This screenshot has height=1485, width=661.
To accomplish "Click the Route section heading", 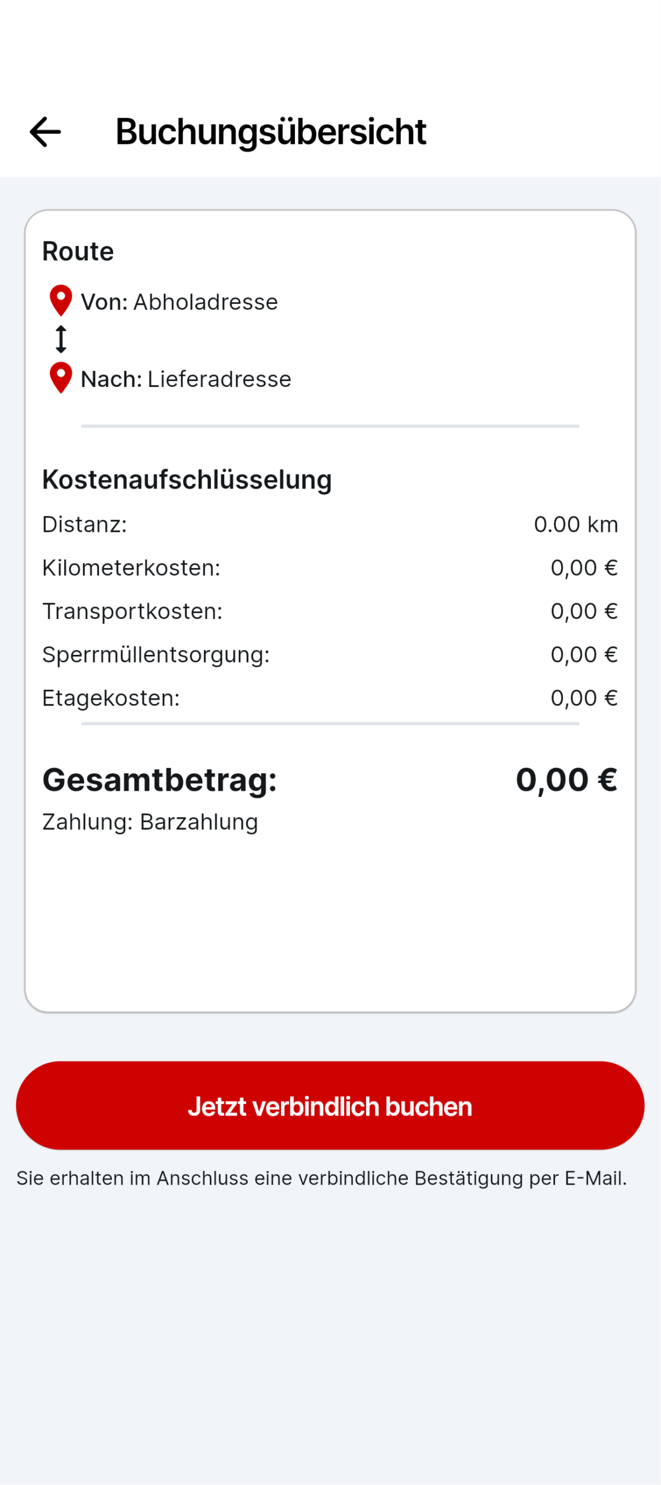I will pyautogui.click(x=78, y=252).
